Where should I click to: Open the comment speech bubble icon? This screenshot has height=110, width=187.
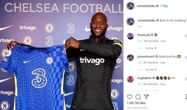(x=138, y=97)
